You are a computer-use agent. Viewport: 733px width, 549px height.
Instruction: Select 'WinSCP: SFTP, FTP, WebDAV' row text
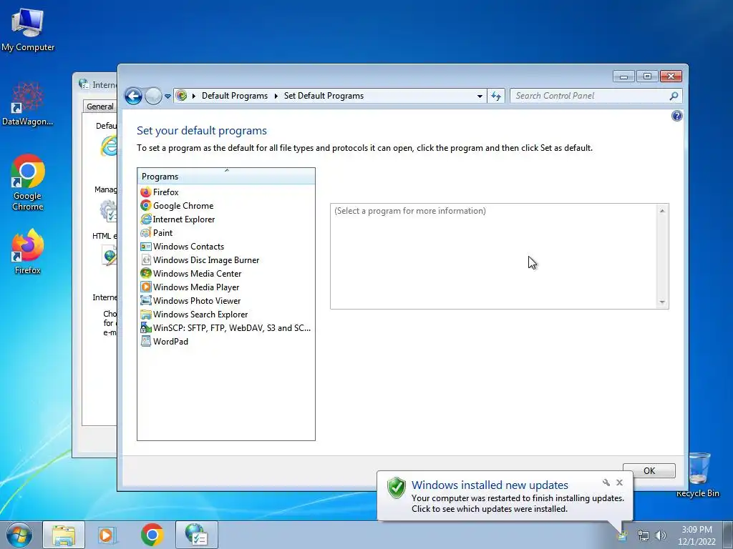click(232, 327)
